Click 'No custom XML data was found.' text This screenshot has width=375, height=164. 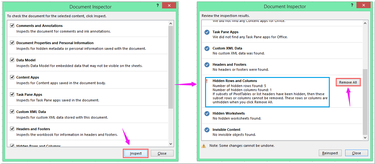coord(239,53)
